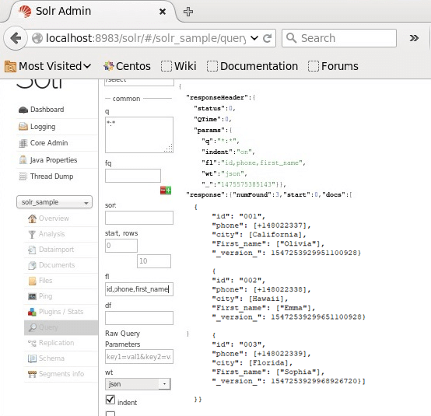Open the Logging menu item

pos(43,127)
